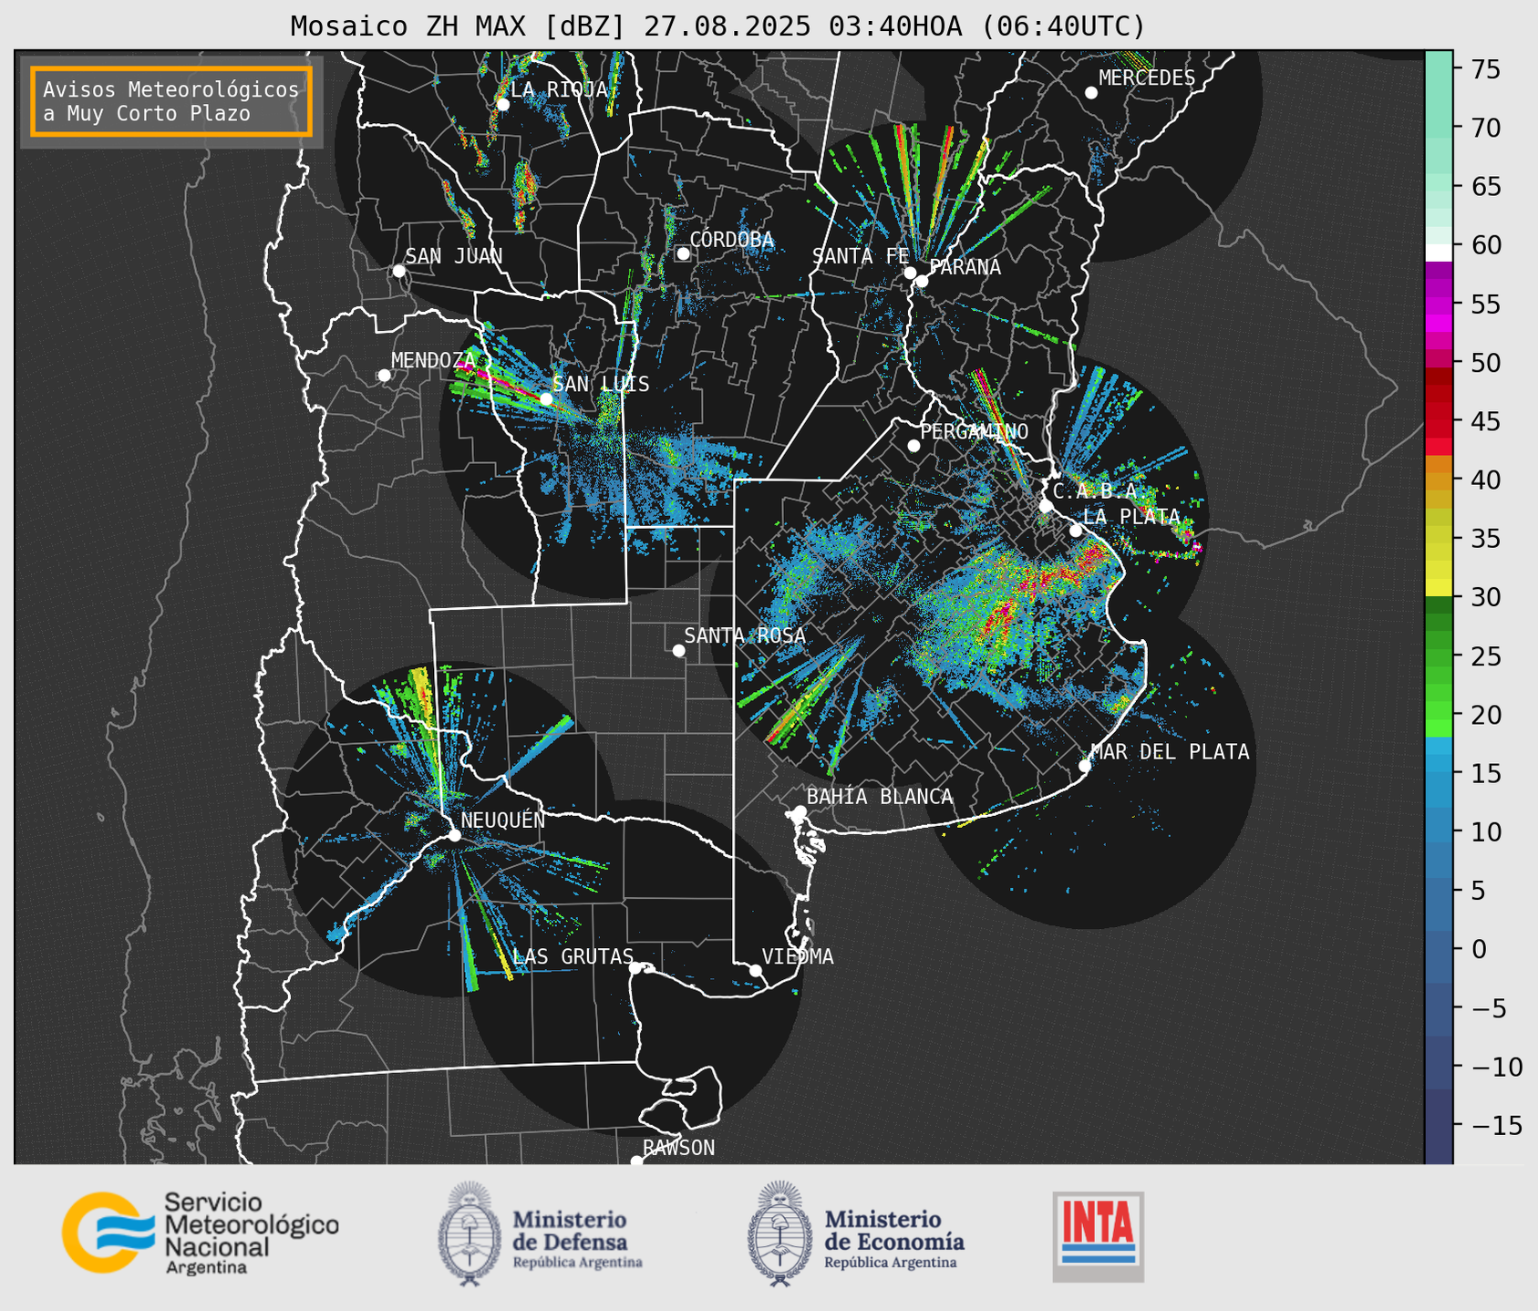This screenshot has height=1311, width=1538.
Task: Click the Las Grutas city label
Action: [x=573, y=956]
